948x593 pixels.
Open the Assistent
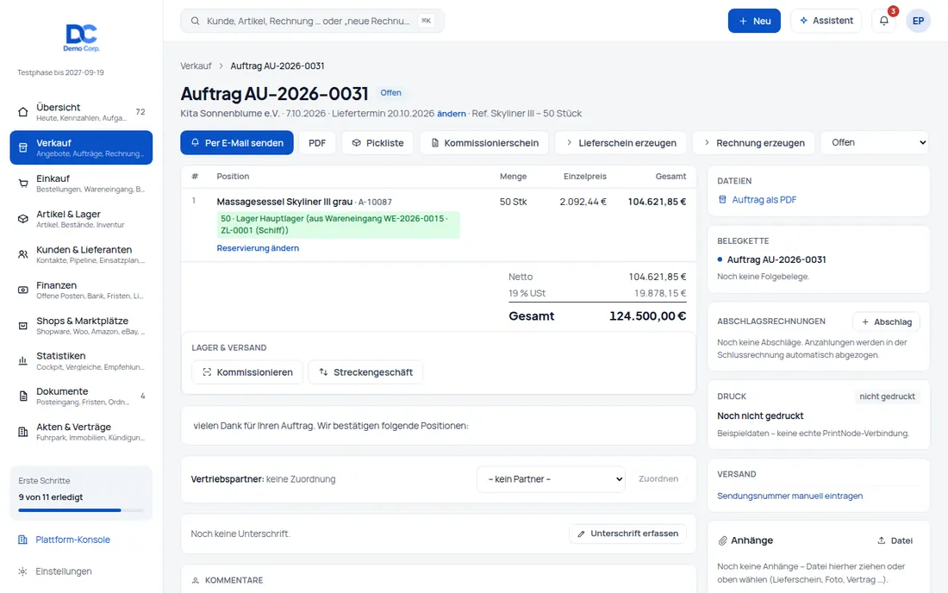coord(826,21)
